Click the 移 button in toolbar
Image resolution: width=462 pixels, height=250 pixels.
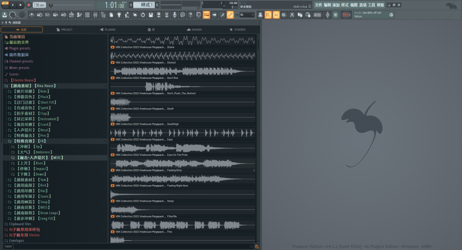pyautogui.click(x=284, y=15)
